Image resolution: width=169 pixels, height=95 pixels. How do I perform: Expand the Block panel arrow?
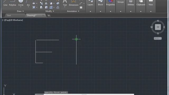[100, 11]
